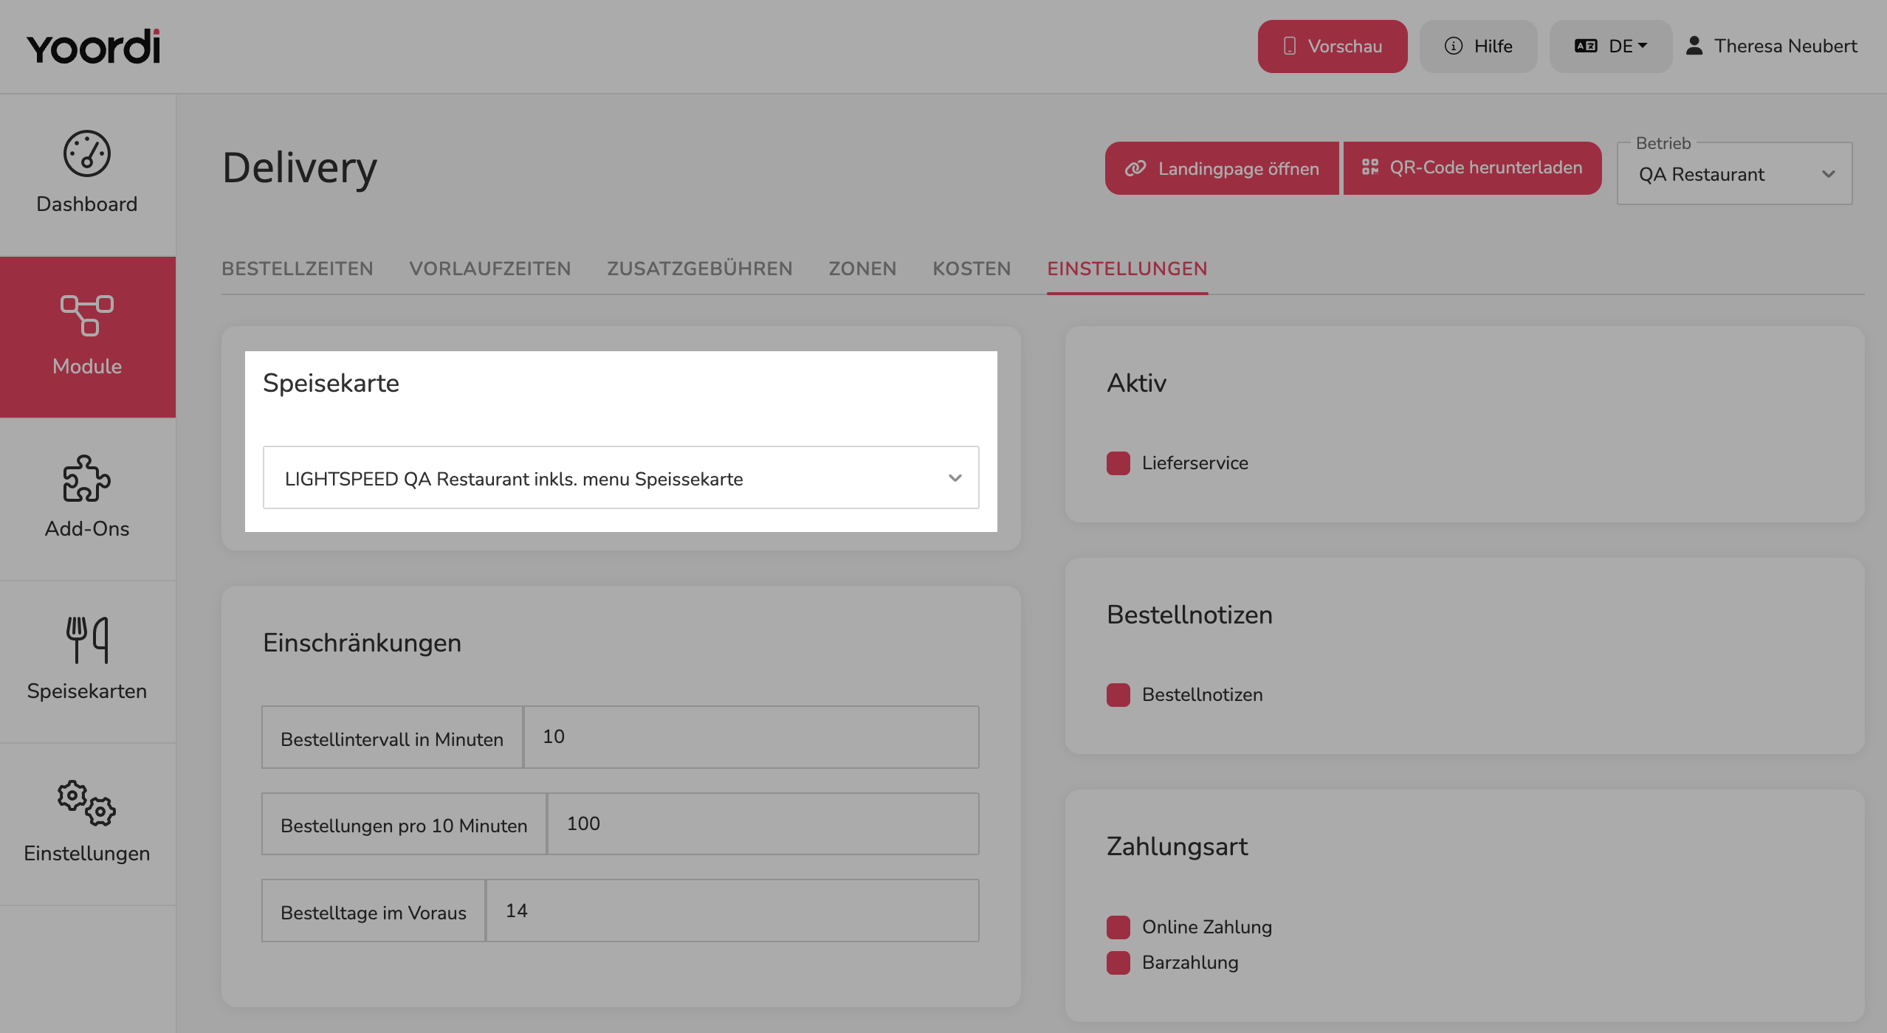The width and height of the screenshot is (1887, 1033).
Task: Click the yoordi logo
Action: [94, 46]
